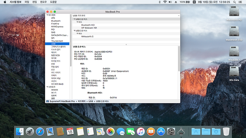Select NVMExpress in hardware sidebar
This screenshot has width=246, height=138.
point(57,27)
